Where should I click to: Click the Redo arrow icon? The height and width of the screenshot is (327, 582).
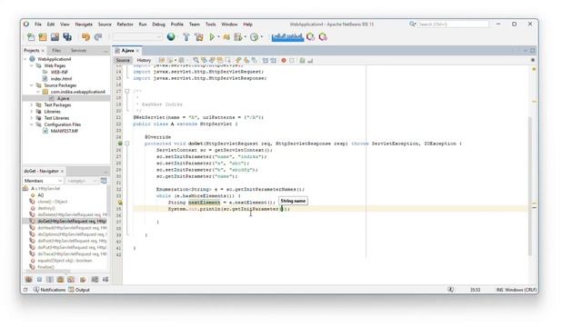click(98, 36)
